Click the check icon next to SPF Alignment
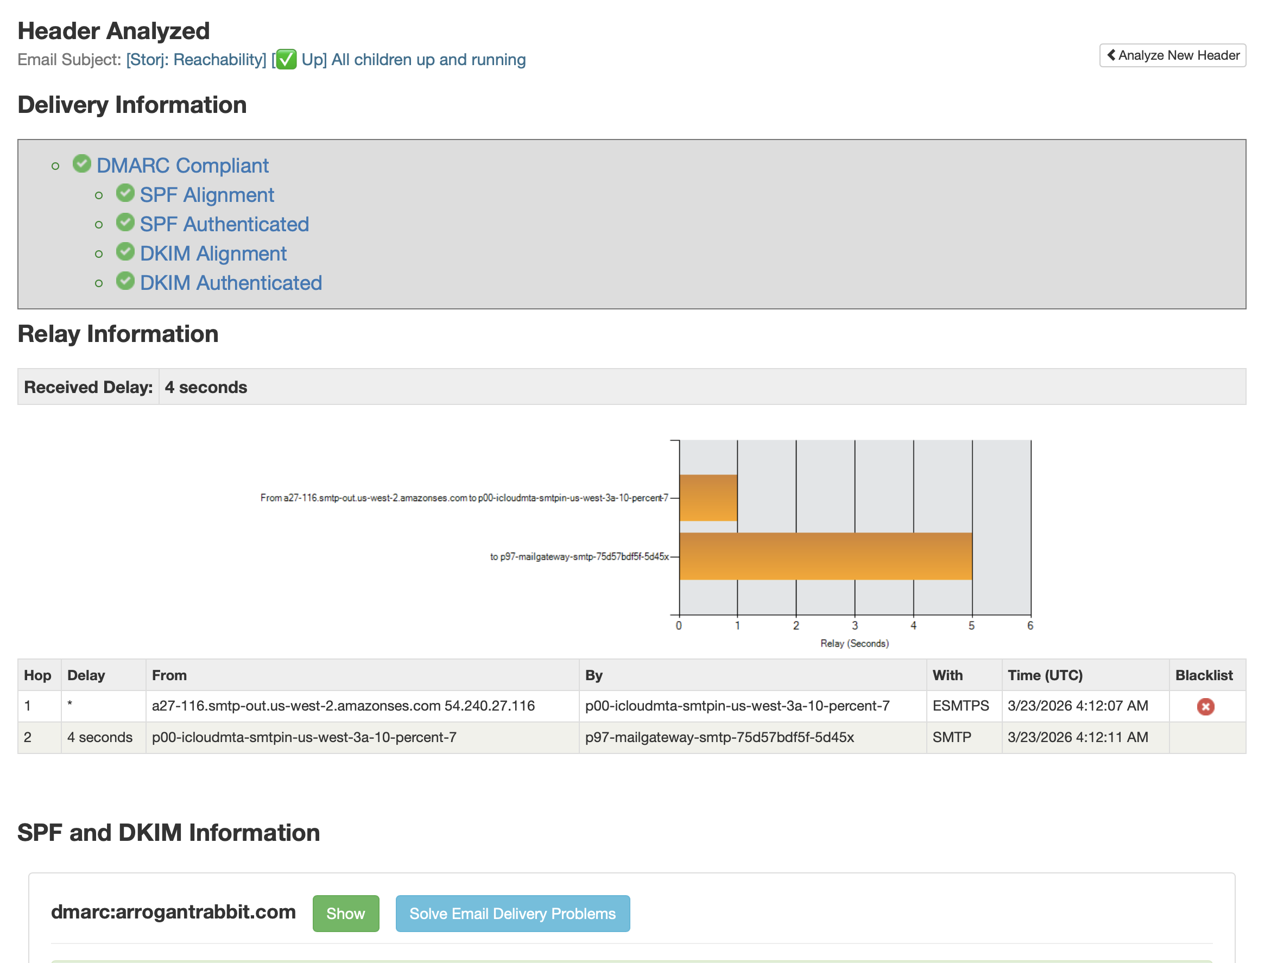This screenshot has width=1277, height=963. pyautogui.click(x=125, y=193)
